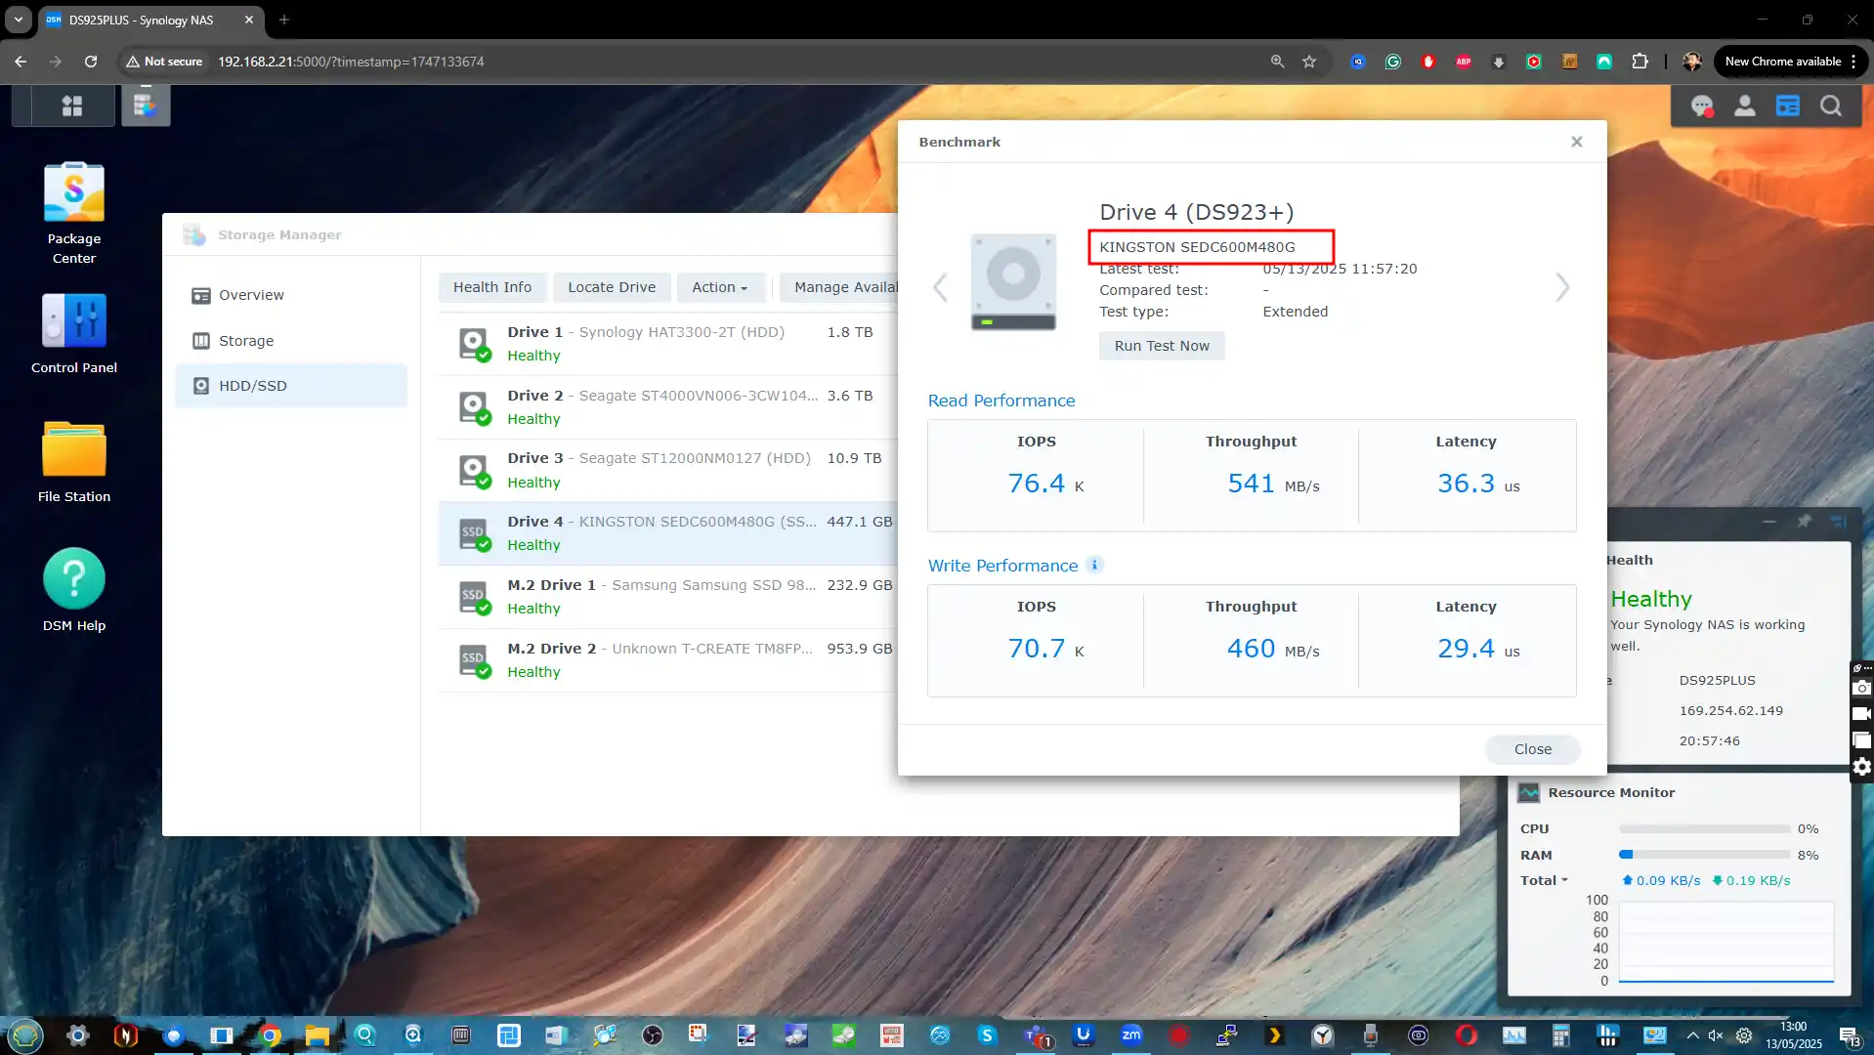Open DSM search magnifier icon

(x=1831, y=105)
